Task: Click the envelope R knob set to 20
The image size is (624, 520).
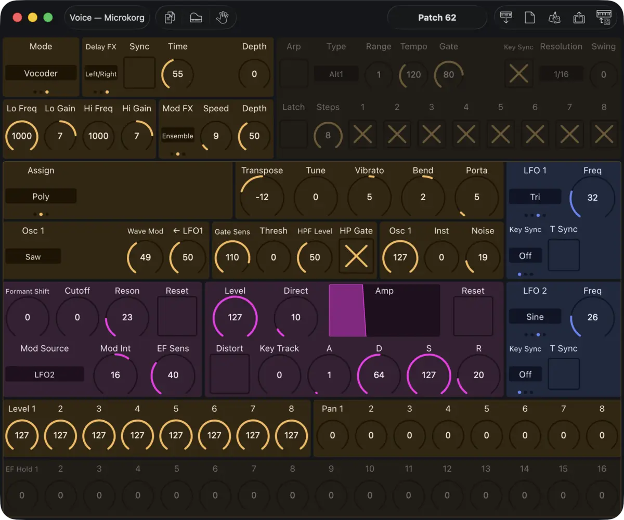Action: click(x=479, y=375)
